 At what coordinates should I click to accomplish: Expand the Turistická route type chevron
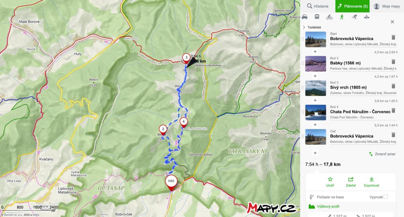coord(304,27)
